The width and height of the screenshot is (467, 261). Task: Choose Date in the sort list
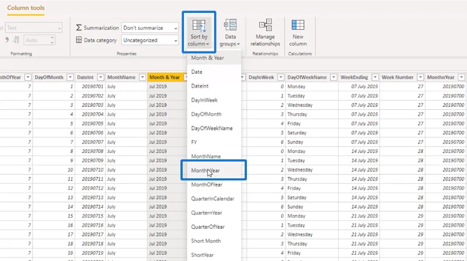(214, 72)
